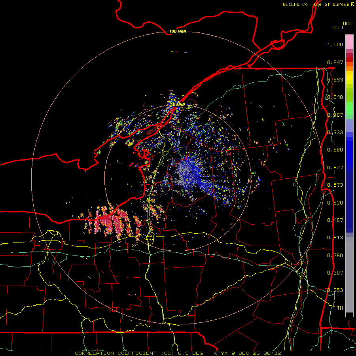The width and height of the screenshot is (356, 356).
Task: Click the DCC label above the color bar
Action: 348,23
